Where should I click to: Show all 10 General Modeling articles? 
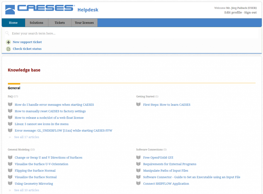[27, 190]
